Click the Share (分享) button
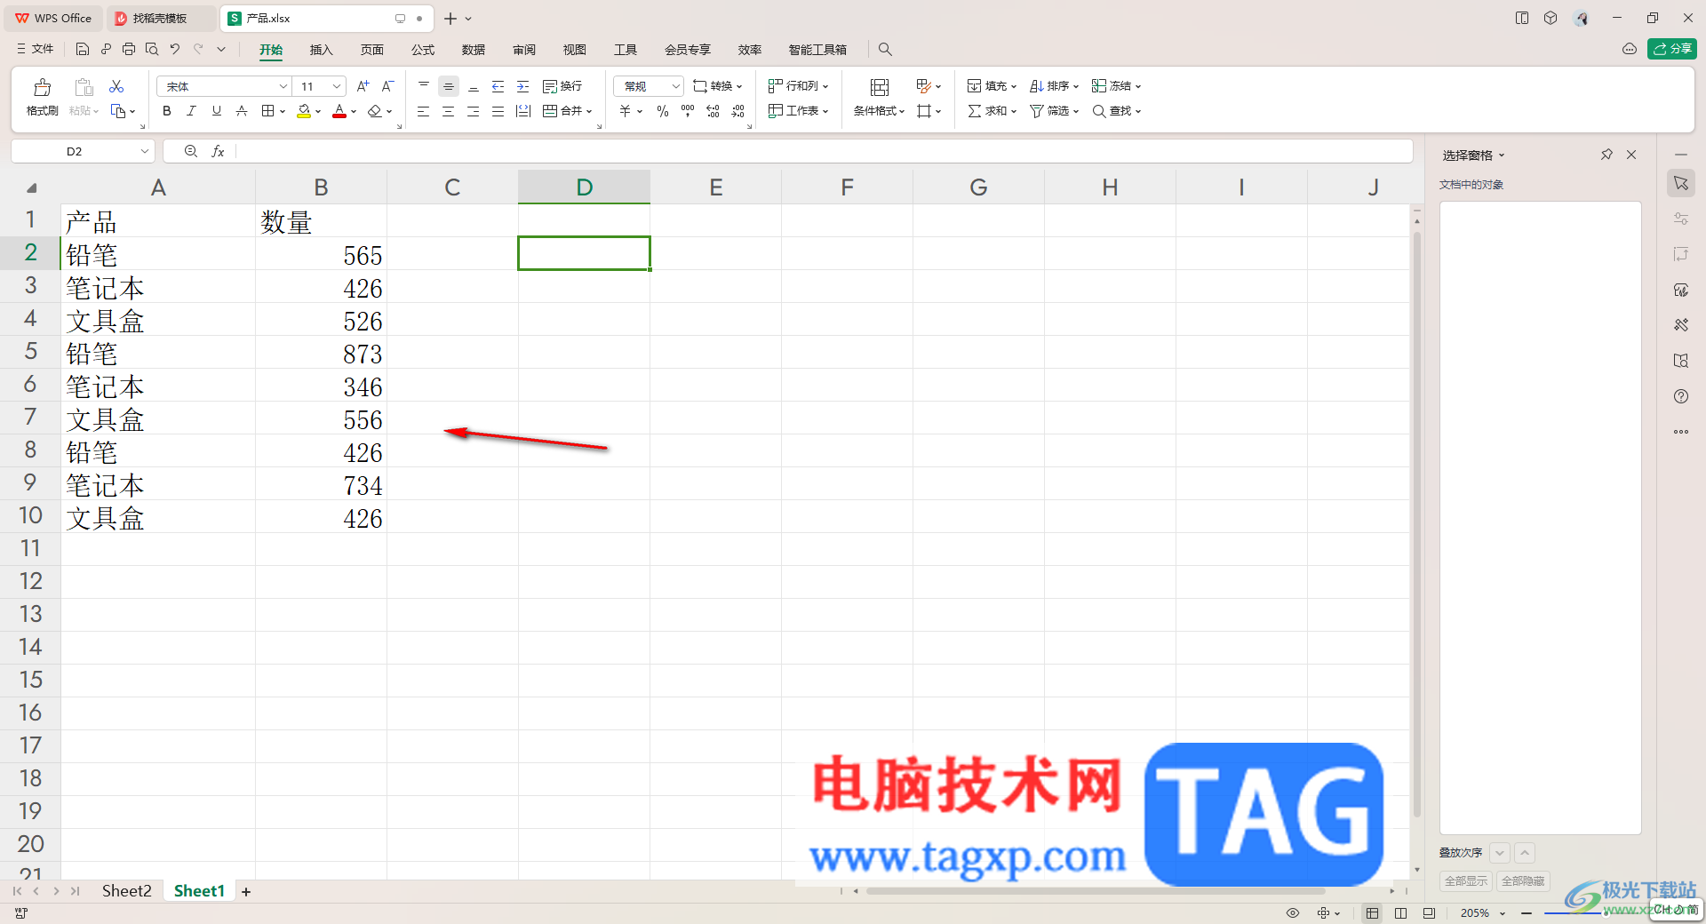This screenshot has height=924, width=1706. click(1672, 49)
